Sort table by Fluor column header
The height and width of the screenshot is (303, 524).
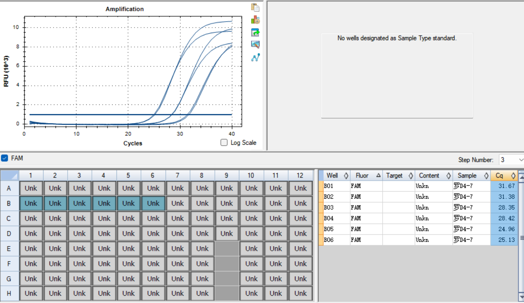click(366, 175)
